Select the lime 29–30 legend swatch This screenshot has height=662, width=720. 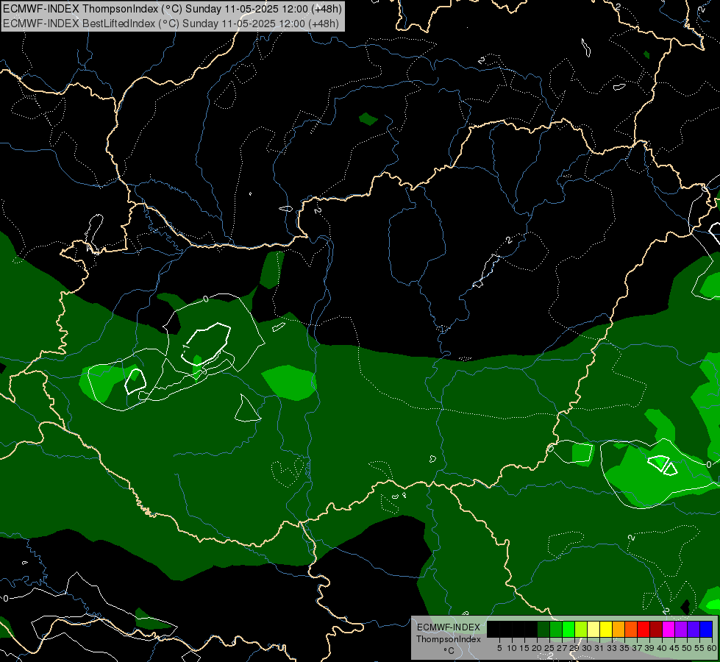pos(581,629)
